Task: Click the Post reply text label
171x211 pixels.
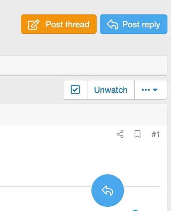Action: pos(141,25)
